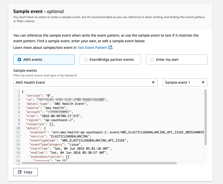Select the AWS events radio option
223x184 pixels.
pyautogui.click(x=44, y=60)
